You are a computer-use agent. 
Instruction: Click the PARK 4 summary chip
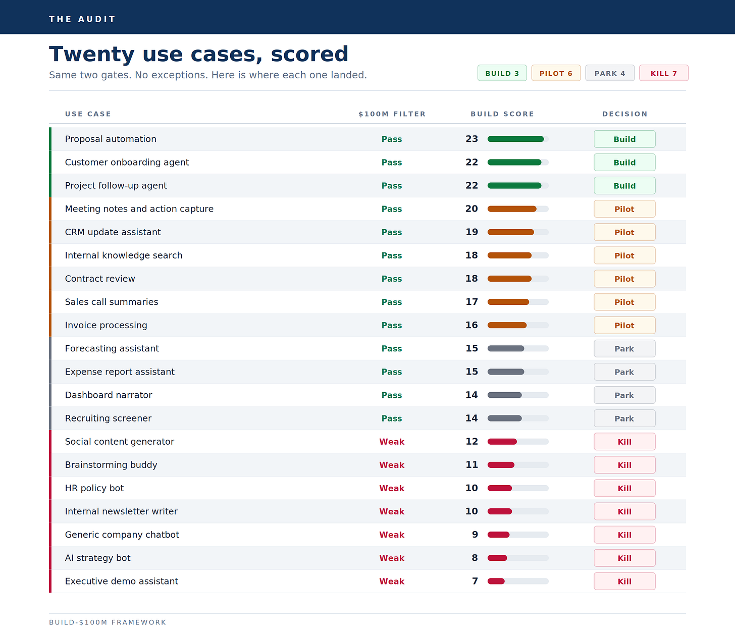pos(610,73)
